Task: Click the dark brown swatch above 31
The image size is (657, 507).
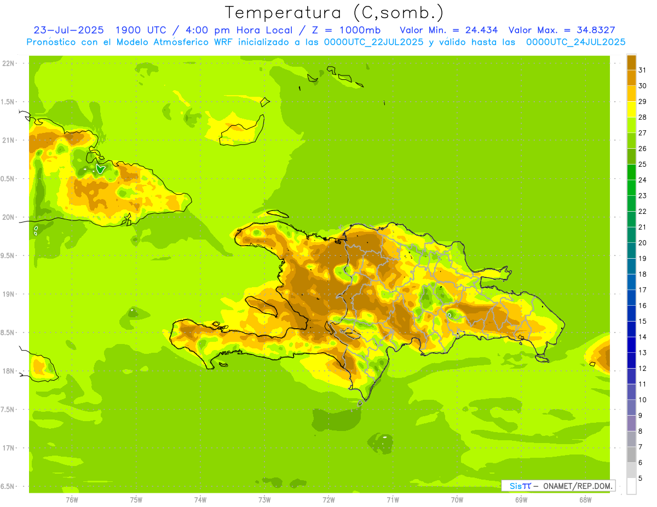Action: coord(631,62)
